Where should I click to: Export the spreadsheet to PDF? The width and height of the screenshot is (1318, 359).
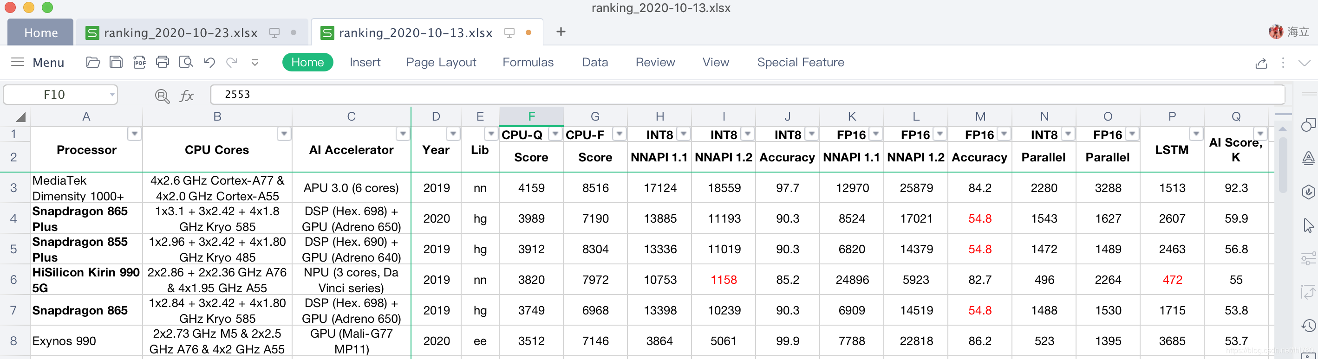pyautogui.click(x=139, y=62)
